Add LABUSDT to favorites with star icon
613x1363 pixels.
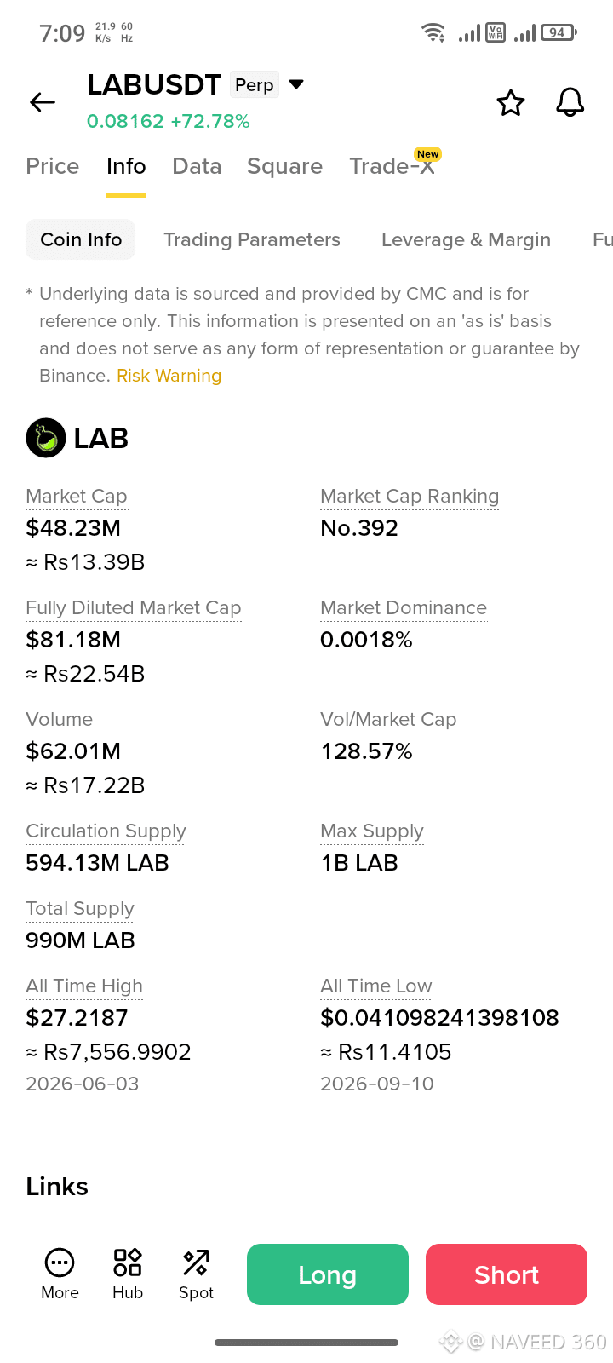511,102
